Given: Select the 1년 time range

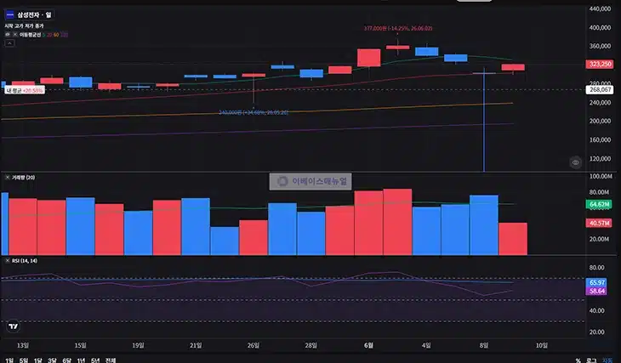Looking at the screenshot, I should [x=81, y=360].
